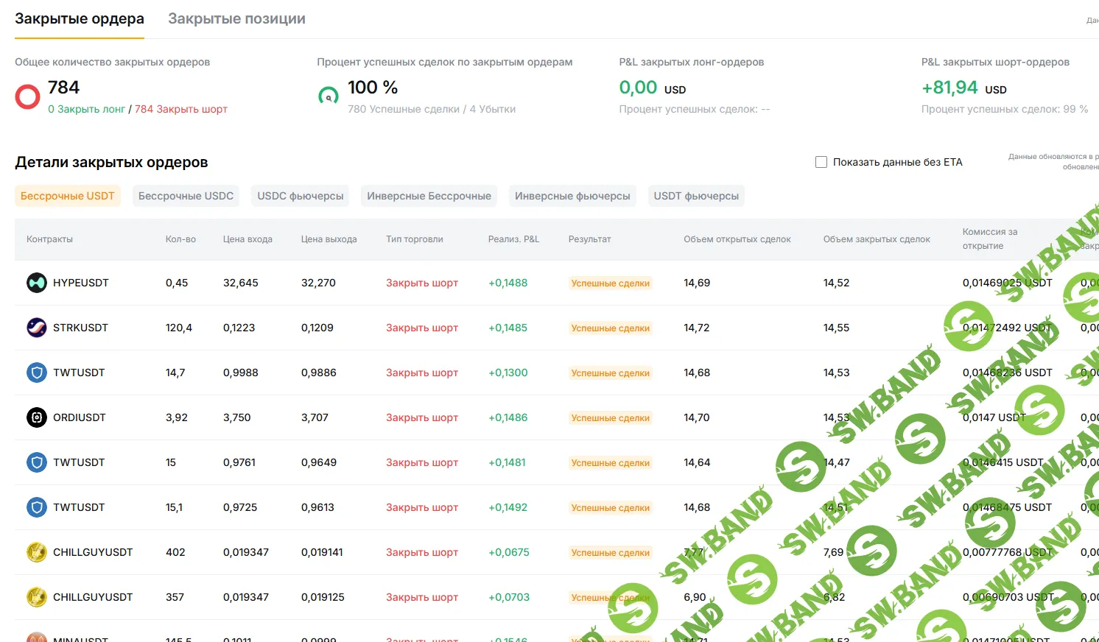Click the Тип торговли column header
Image resolution: width=1099 pixels, height=642 pixels.
(x=415, y=239)
